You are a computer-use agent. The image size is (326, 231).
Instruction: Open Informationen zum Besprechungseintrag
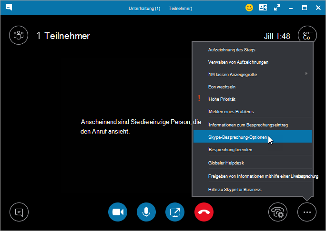click(253, 125)
